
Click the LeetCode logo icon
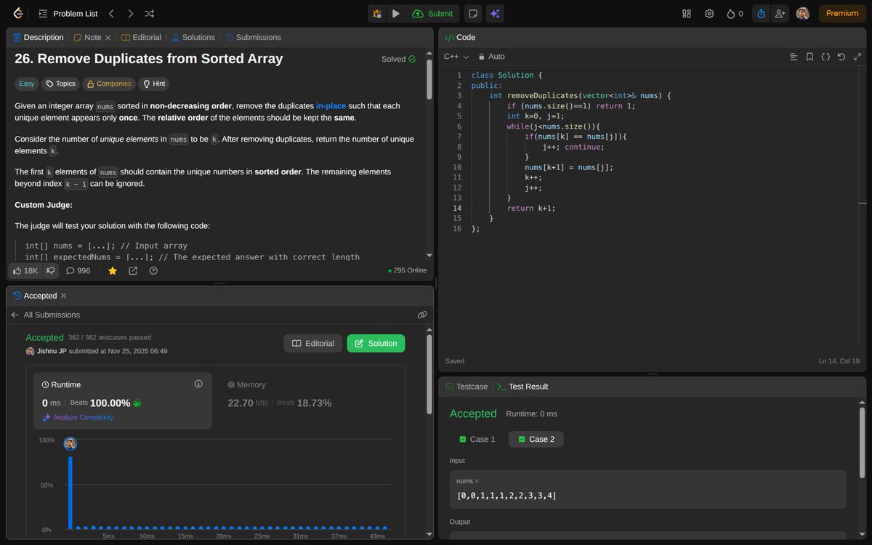[17, 13]
